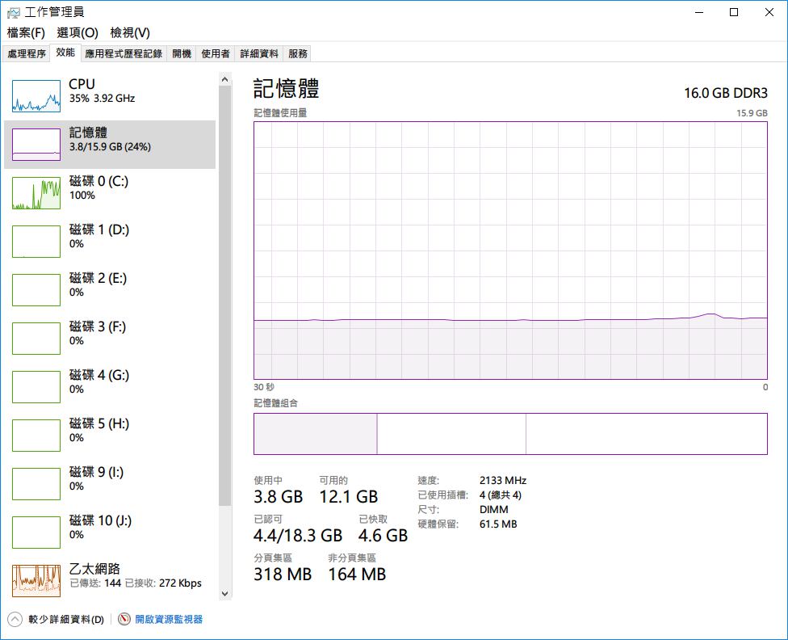Viewport: 788px width, 640px height.
Task: Switch to the 服務 tab
Action: click(x=297, y=53)
